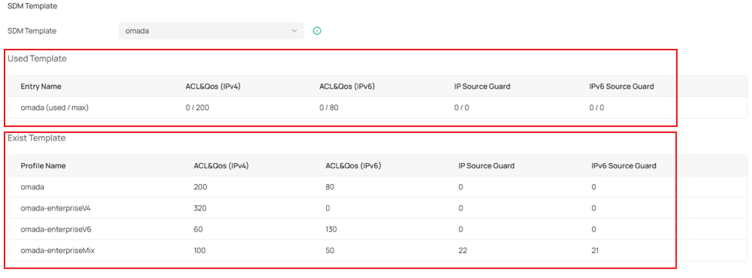The height and width of the screenshot is (278, 752).
Task: Click IPv6 Source Guard header in Used Template table
Action: pos(622,86)
